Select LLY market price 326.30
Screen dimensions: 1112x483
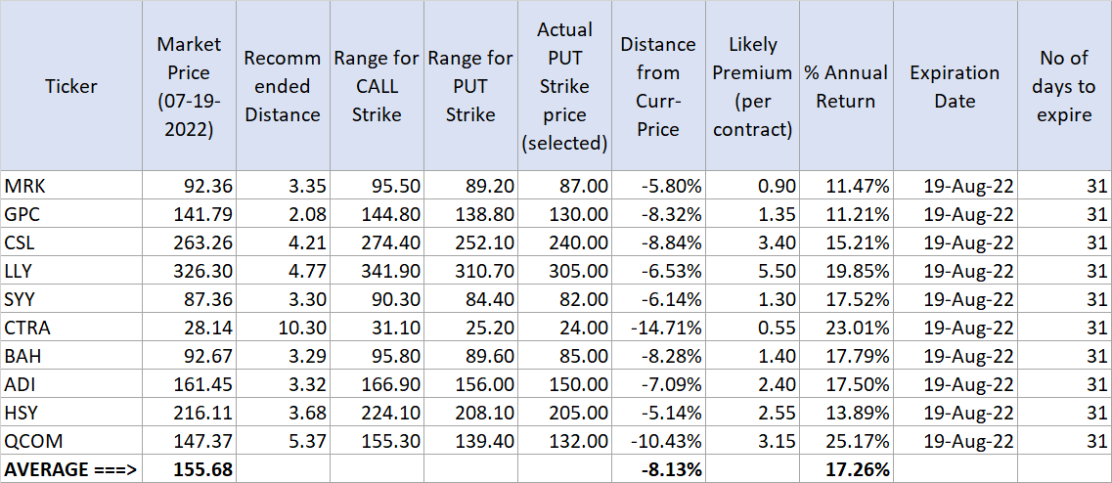(189, 271)
